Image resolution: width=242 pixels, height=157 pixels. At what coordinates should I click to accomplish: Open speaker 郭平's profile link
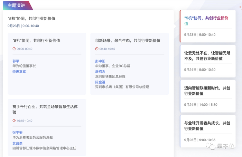point(16,61)
